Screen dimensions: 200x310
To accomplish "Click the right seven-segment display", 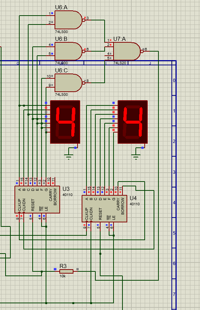I will (x=132, y=122).
